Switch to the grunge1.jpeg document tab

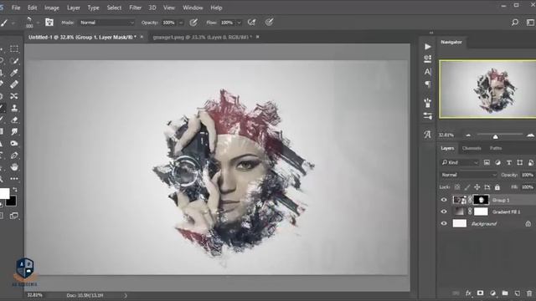pyautogui.click(x=203, y=37)
